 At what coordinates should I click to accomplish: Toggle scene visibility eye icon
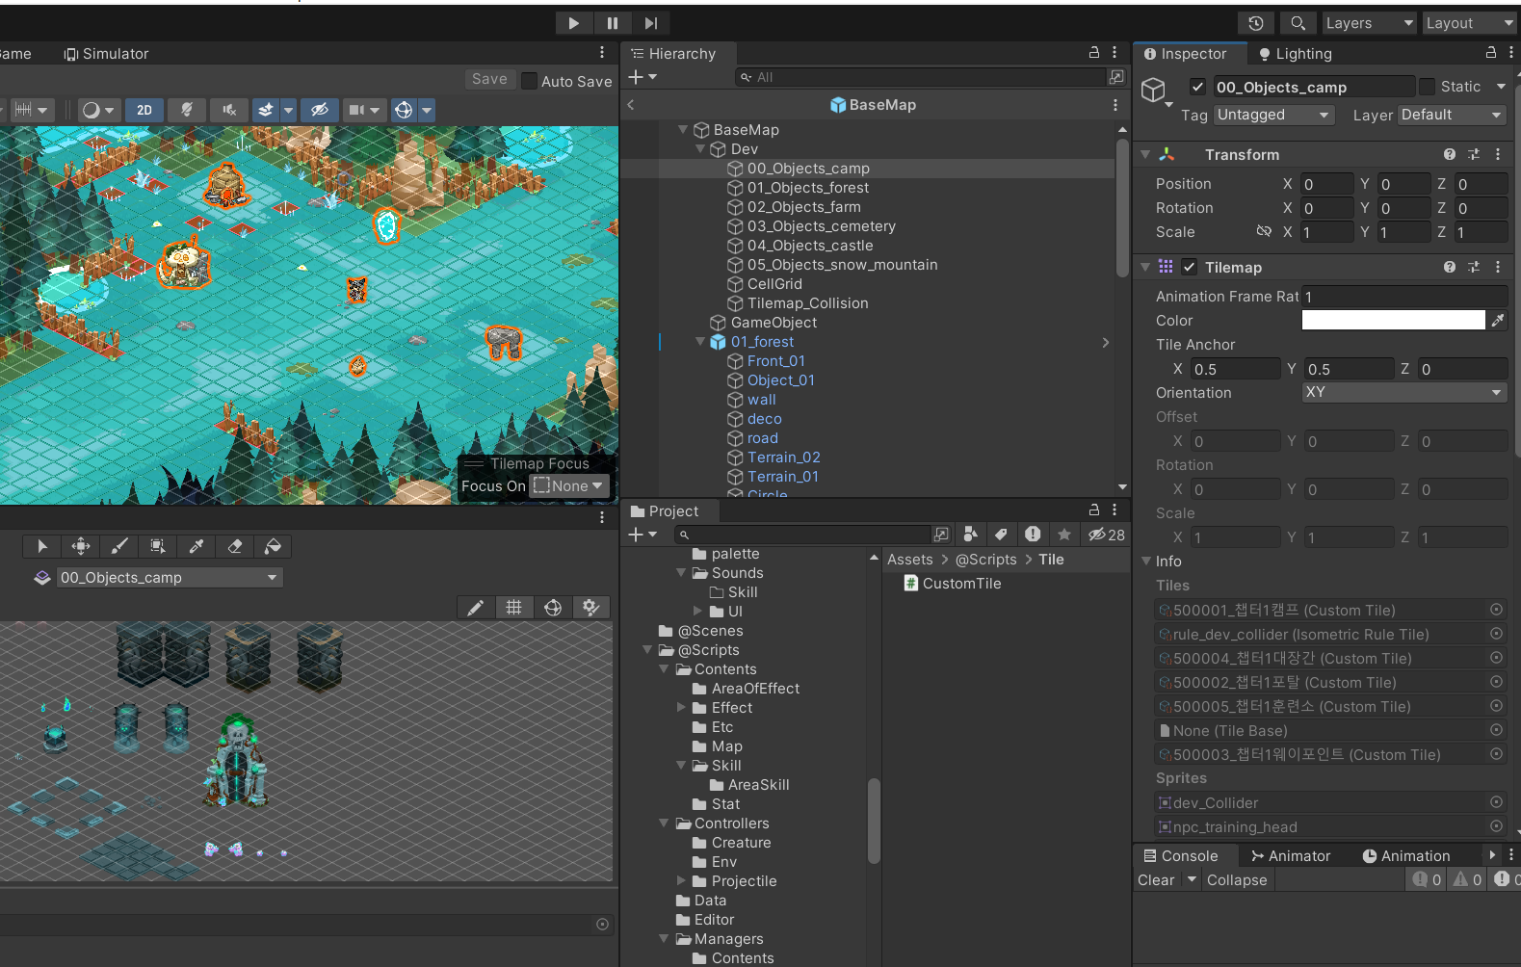pos(320,110)
